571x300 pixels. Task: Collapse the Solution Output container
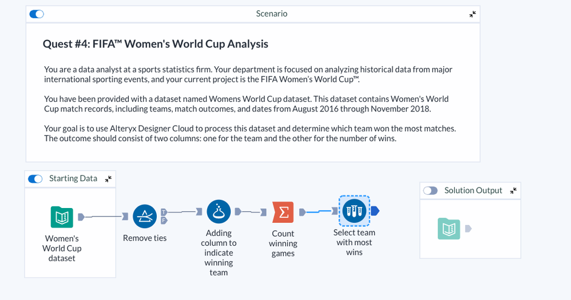pos(513,190)
